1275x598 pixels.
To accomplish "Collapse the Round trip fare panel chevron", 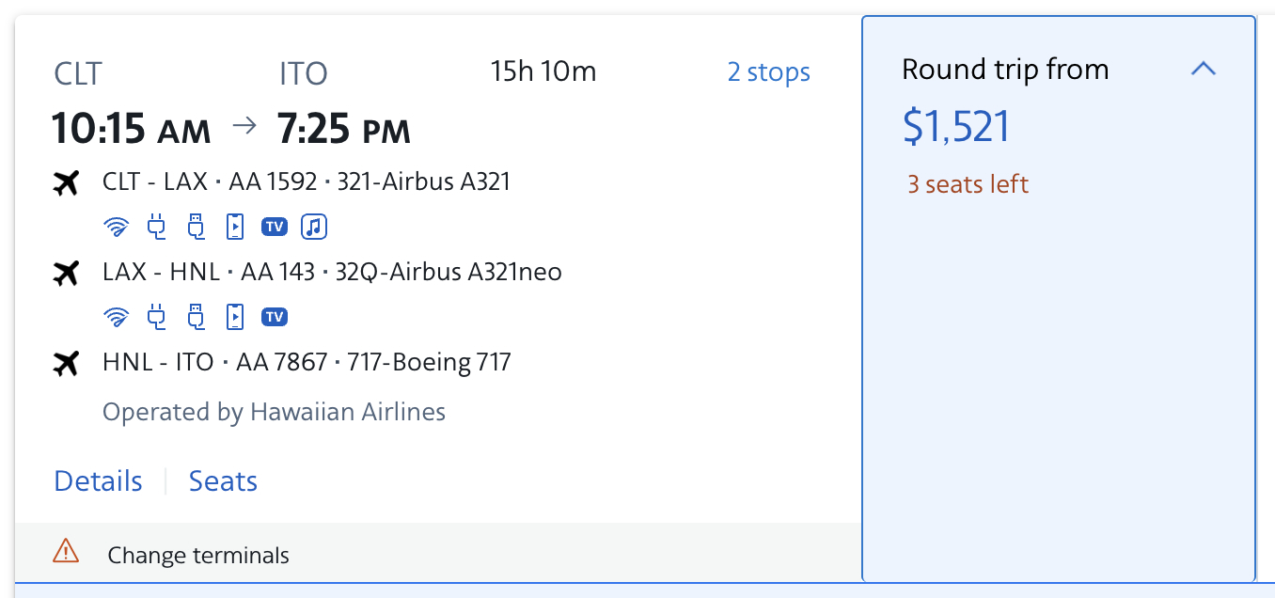I will tap(1204, 69).
